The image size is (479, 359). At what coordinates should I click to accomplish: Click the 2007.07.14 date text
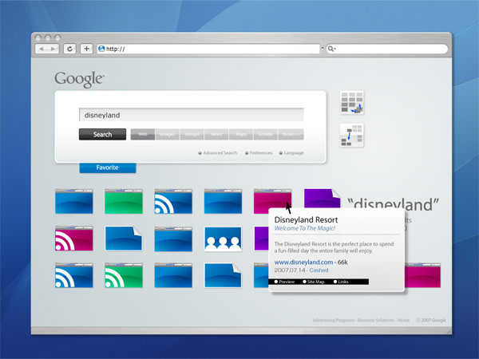coord(290,270)
